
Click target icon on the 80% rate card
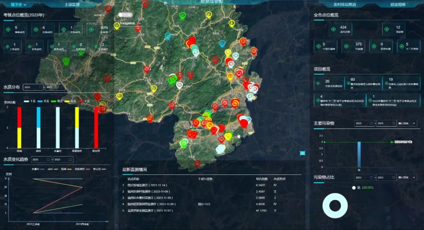point(91,30)
